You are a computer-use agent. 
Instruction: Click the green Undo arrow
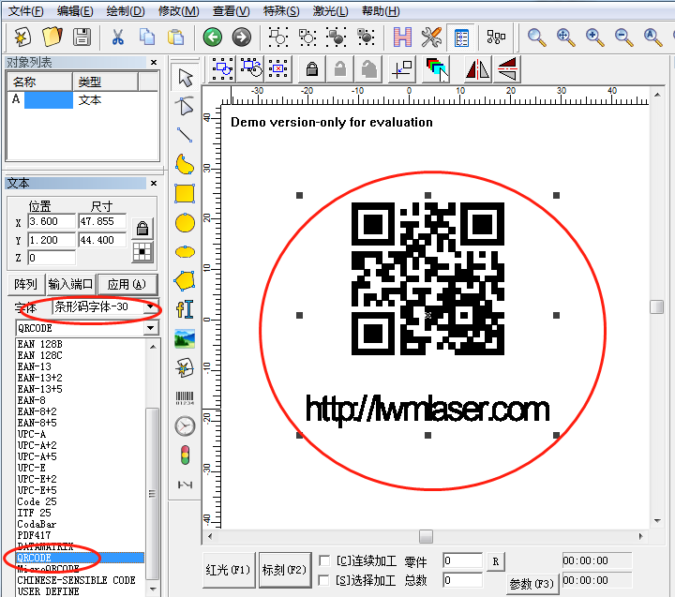[x=213, y=37]
